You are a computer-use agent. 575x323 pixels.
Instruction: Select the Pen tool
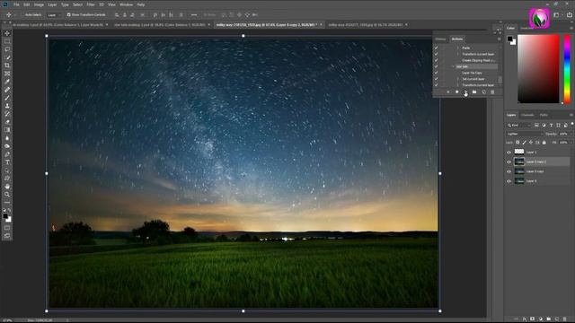click(7, 154)
